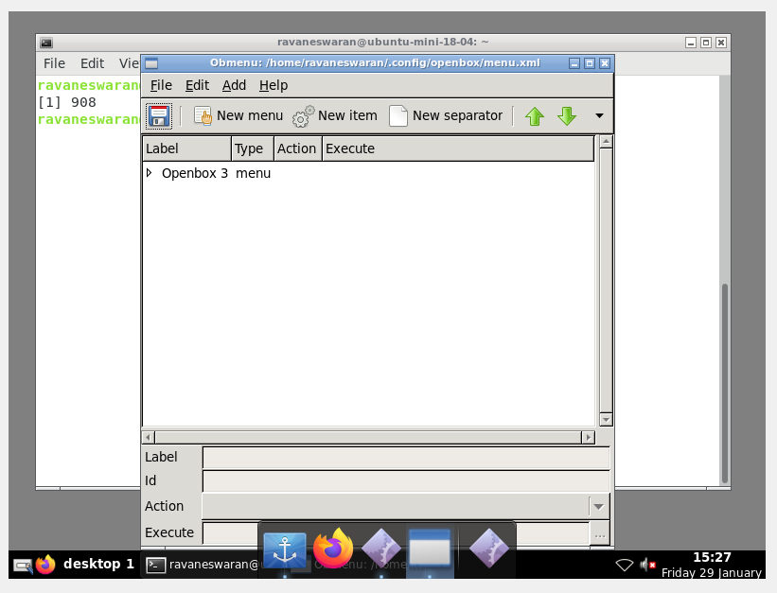
Task: Add a New item from the toolbar
Action: [x=335, y=116]
